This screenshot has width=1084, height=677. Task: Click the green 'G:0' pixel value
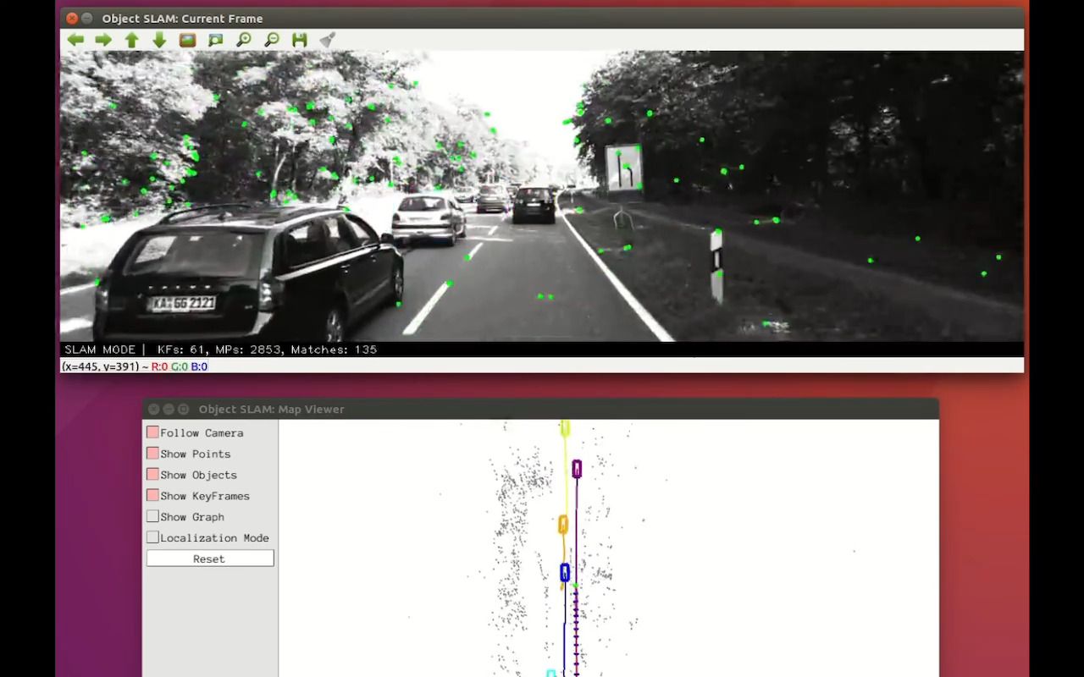[x=179, y=366]
